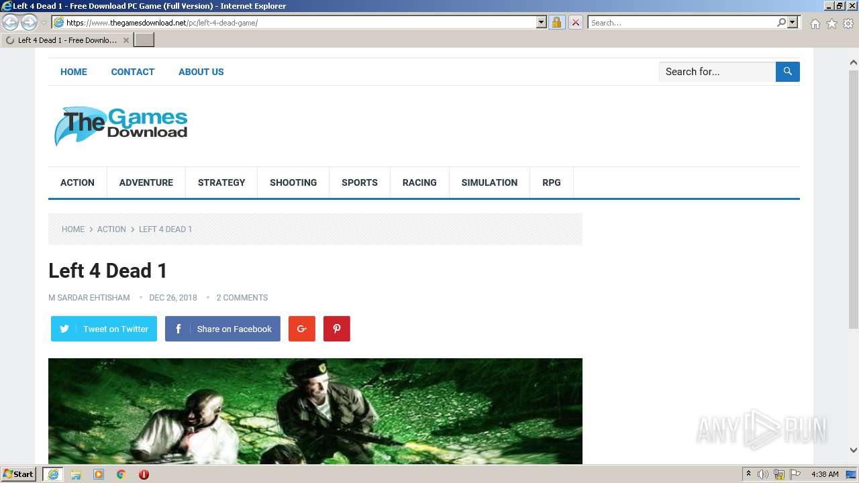Screen dimensions: 859x483
Task: Jump to 2 COMMENTS link
Action: pyautogui.click(x=242, y=298)
